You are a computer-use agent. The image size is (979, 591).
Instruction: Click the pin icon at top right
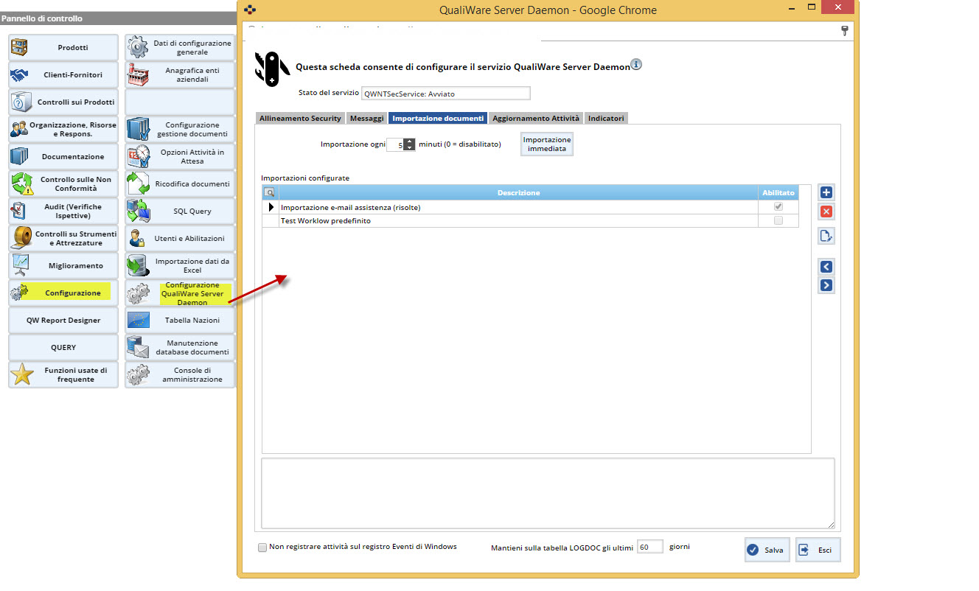point(845,31)
